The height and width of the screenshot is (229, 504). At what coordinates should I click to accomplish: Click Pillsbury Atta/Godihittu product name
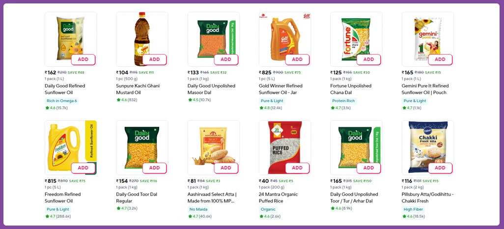point(425,198)
